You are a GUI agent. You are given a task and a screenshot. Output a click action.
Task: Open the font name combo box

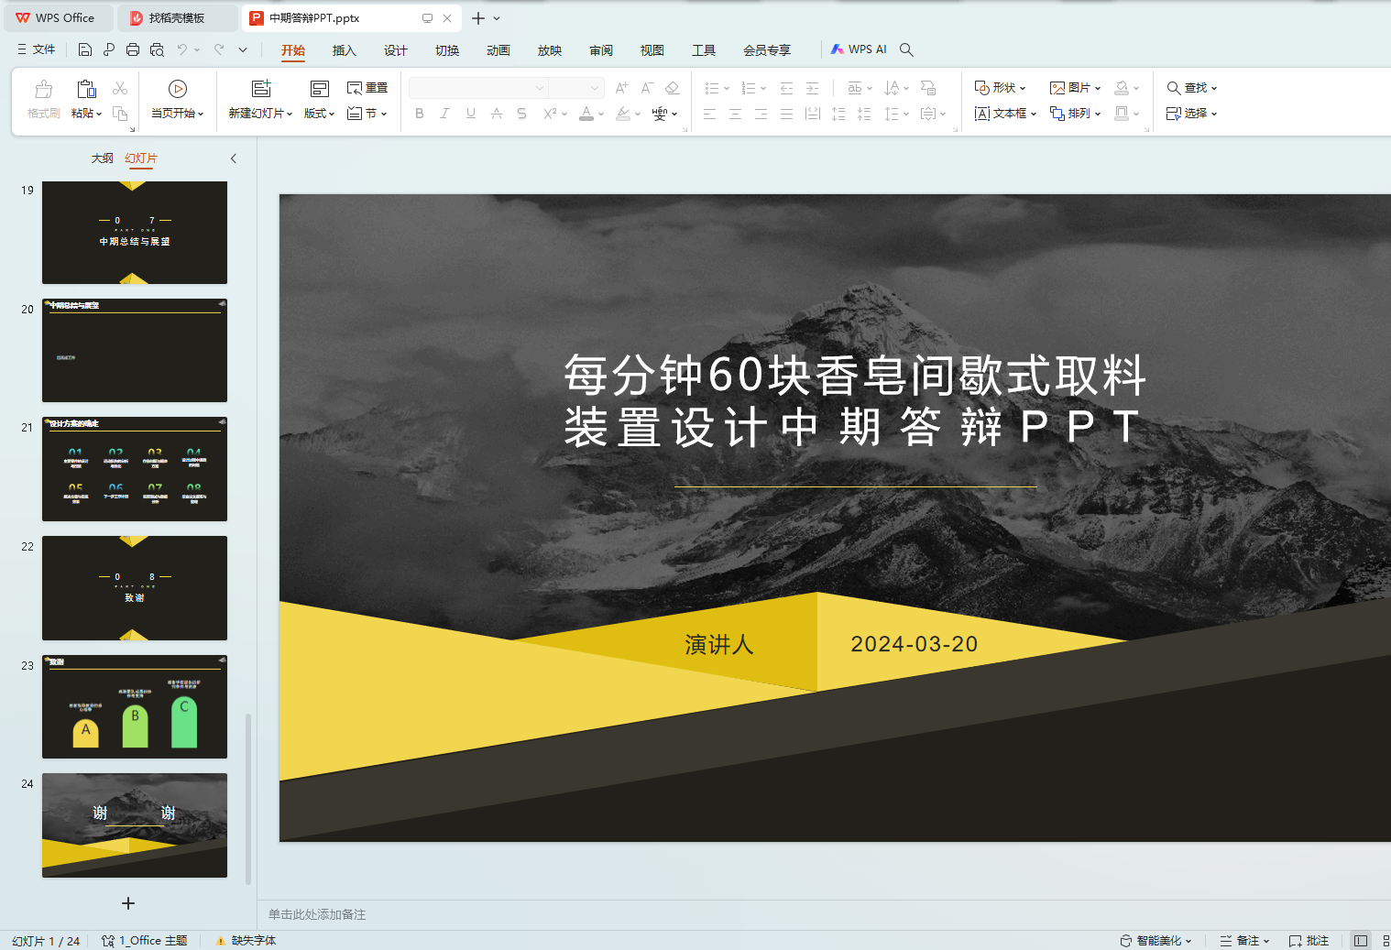(x=477, y=88)
